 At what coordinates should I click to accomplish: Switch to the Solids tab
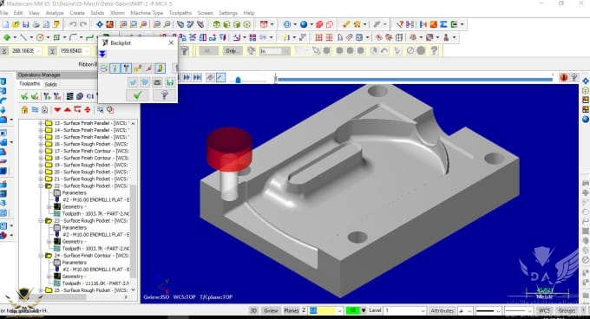point(51,84)
